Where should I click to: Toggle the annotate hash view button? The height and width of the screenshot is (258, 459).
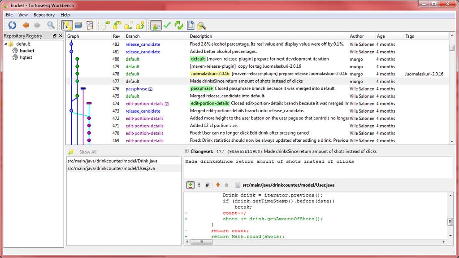click(x=207, y=185)
